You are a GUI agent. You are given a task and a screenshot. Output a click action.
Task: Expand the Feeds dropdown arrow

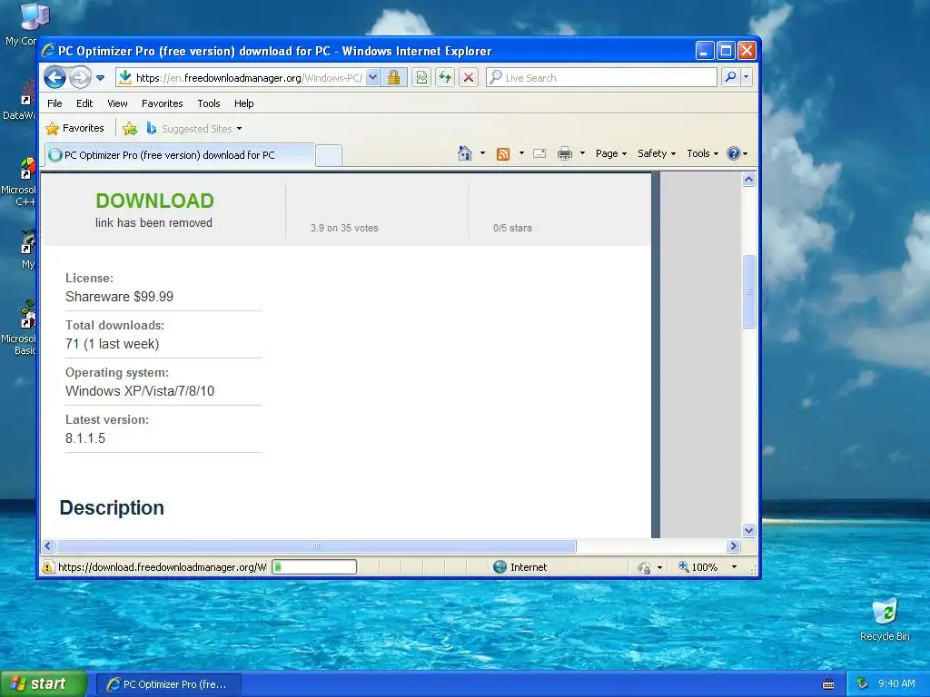point(521,153)
